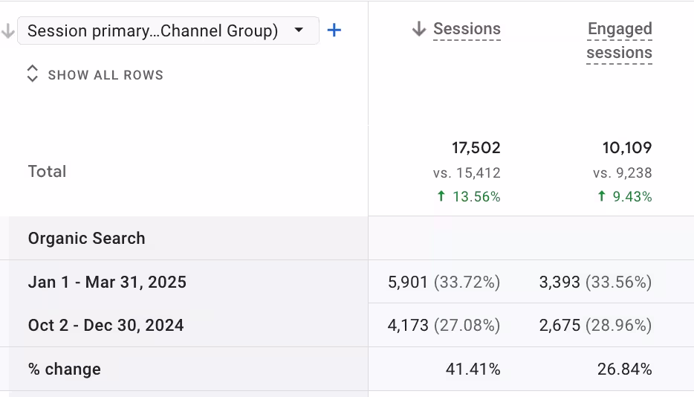
Task: Click the 2,675 engaged sessions cell
Action: click(x=560, y=326)
